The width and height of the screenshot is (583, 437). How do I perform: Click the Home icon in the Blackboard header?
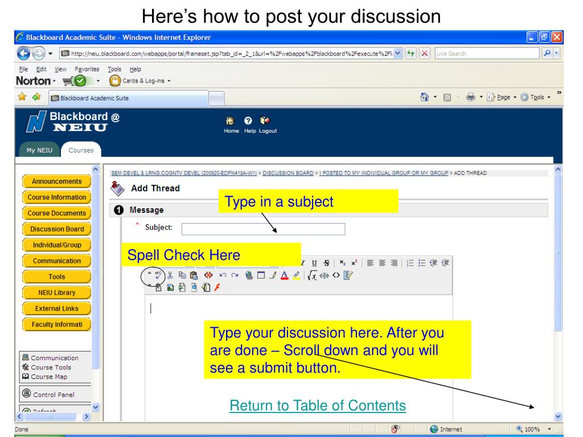pyautogui.click(x=231, y=125)
